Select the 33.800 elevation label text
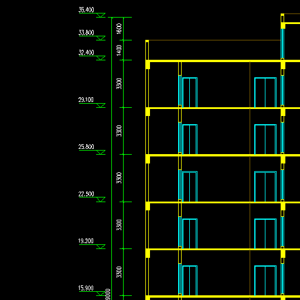Screen dimensions: 300x300 pos(86,33)
